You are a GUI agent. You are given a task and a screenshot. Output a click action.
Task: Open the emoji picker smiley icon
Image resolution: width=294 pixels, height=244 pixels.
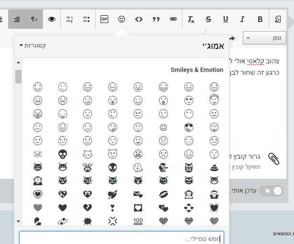[x=122, y=19]
